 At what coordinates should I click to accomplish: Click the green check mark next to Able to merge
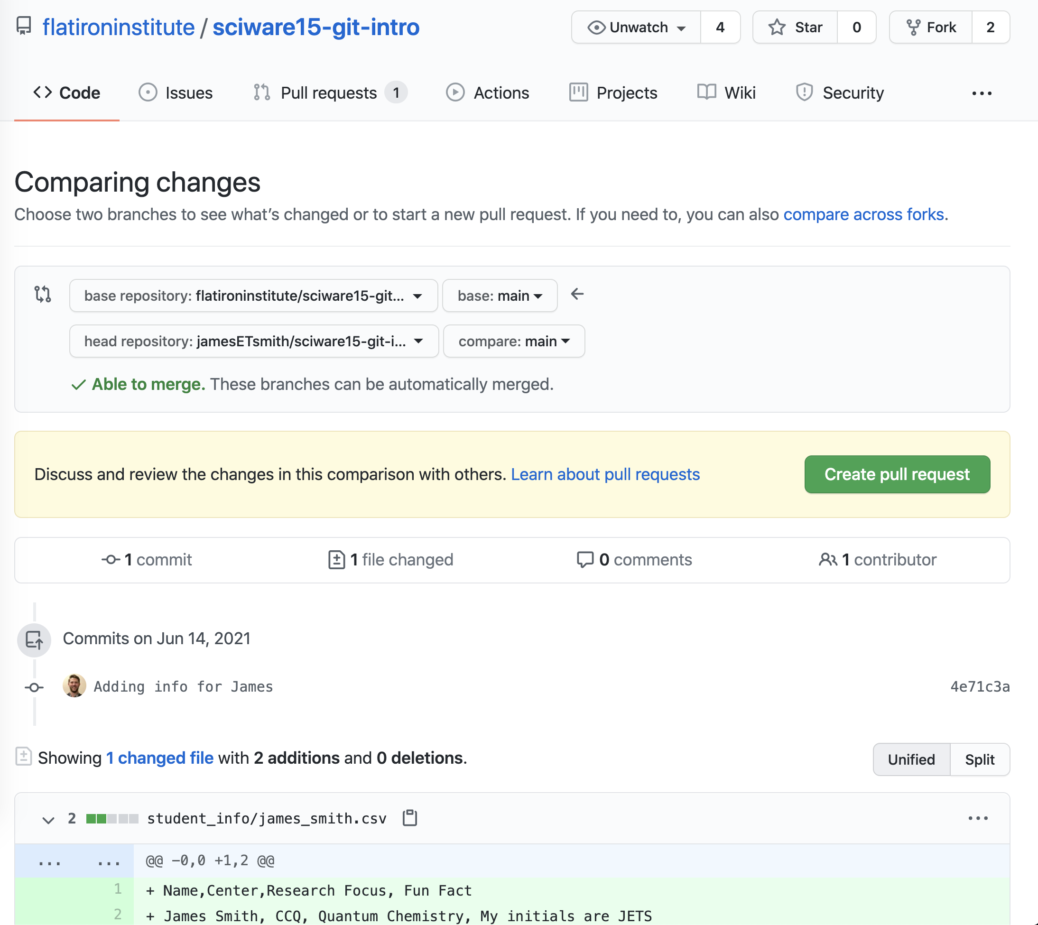click(x=78, y=385)
